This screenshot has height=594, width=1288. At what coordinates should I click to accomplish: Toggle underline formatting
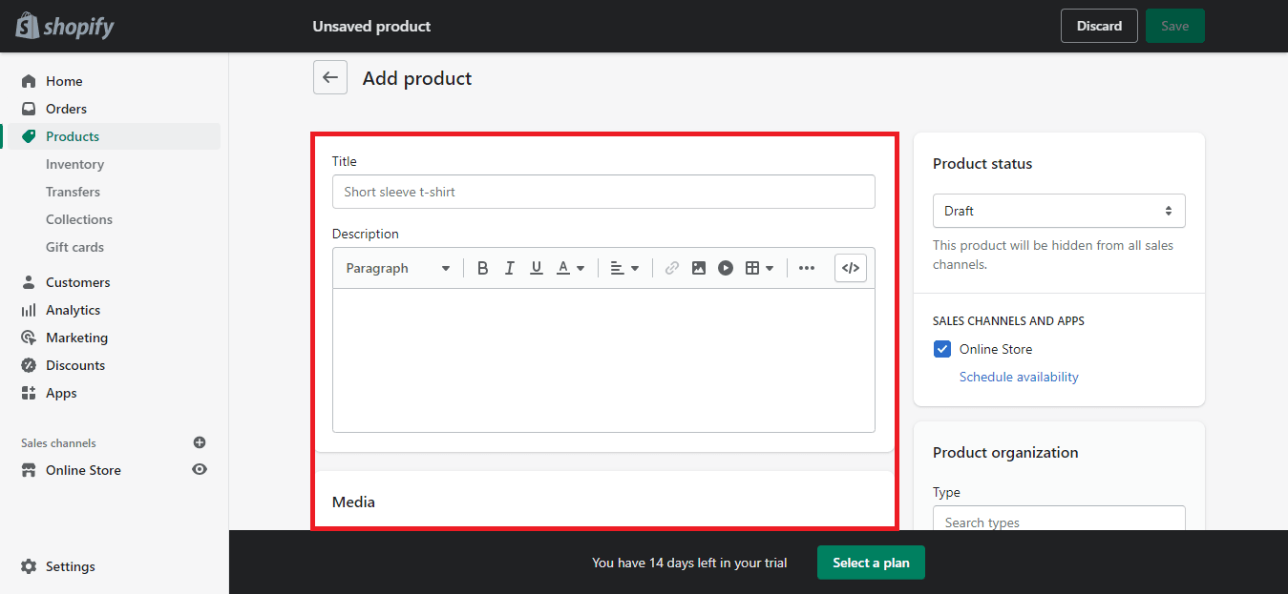[536, 268]
